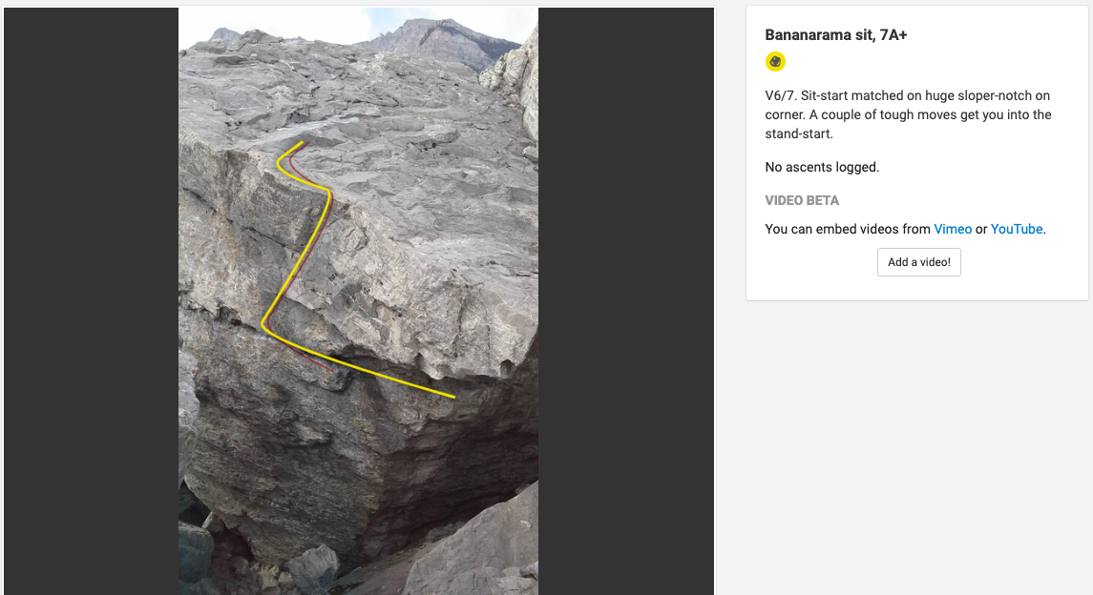Click the yellow line's sharp left bend

pos(264,323)
